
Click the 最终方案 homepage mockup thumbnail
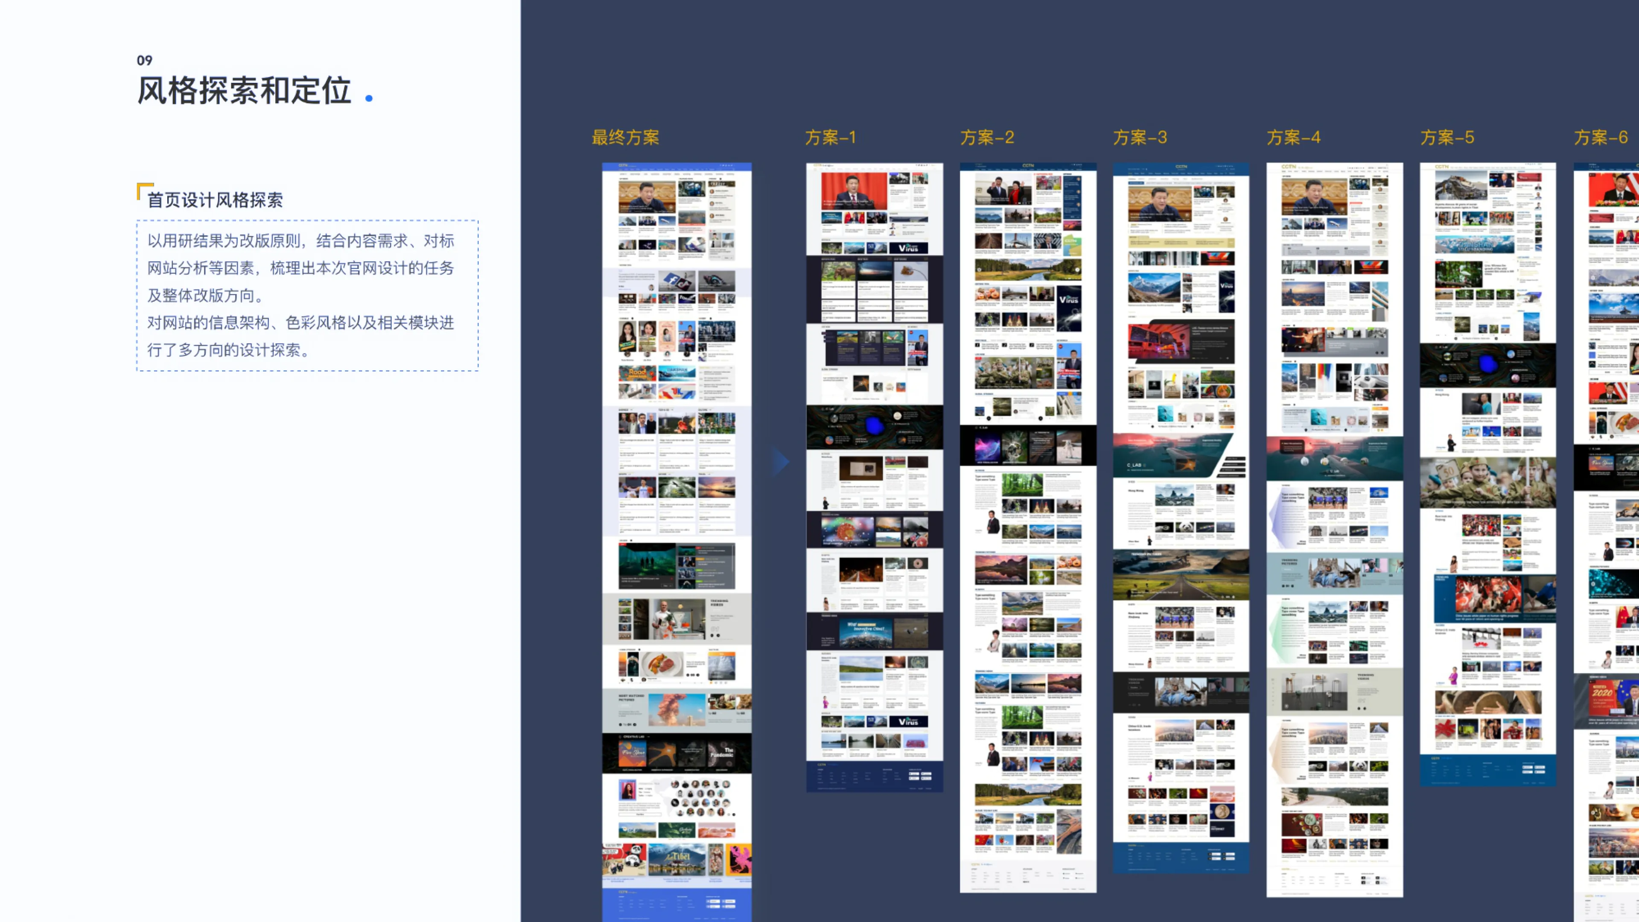pos(677,542)
